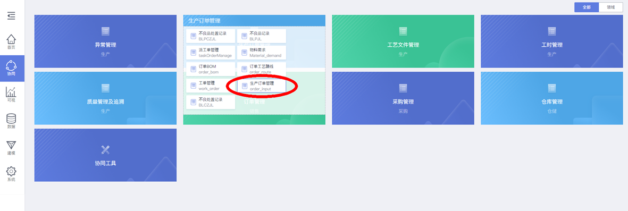Screen dimensions: 628x211
Task: Open 不良品记录 BLPJL item
Action: pos(262,36)
